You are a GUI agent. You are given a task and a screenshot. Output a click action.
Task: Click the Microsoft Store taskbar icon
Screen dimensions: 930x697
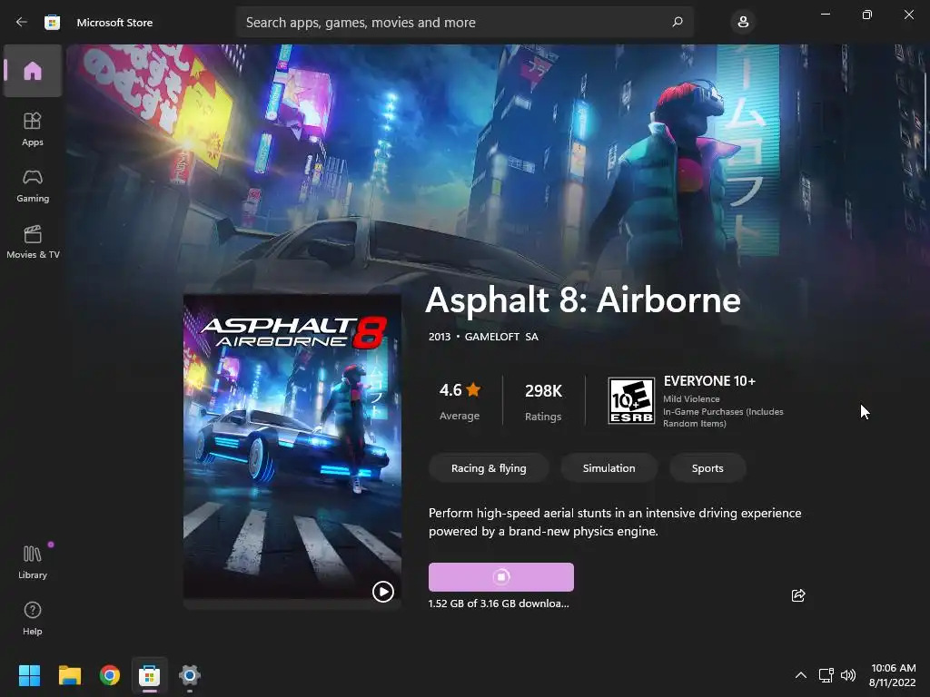click(x=150, y=675)
